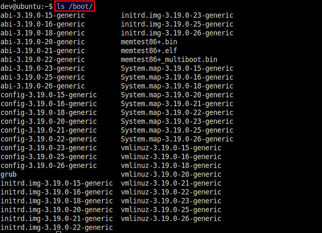This screenshot has height=233, width=322.
Task: Click System.map-3.19.0-21-generic entry
Action: tap(177, 104)
